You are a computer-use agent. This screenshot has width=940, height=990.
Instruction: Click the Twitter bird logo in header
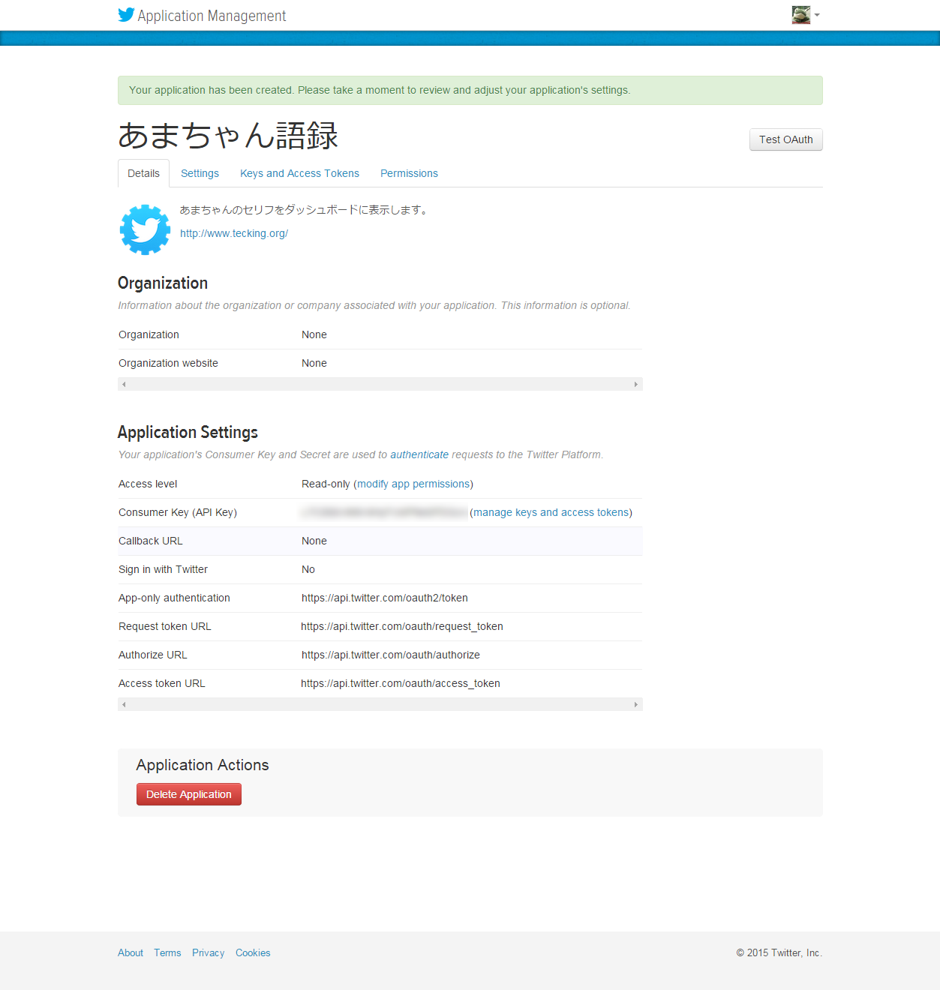[x=126, y=15]
